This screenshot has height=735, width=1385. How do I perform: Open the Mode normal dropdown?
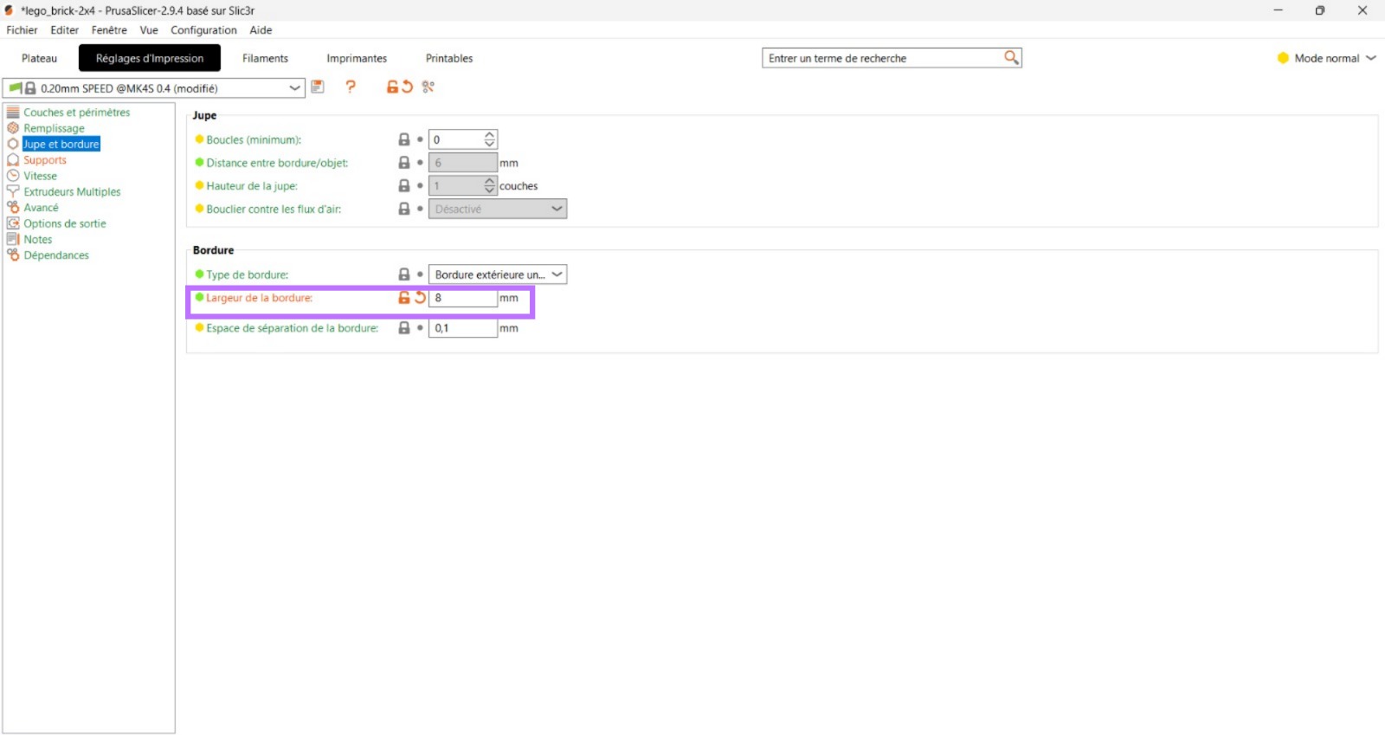[x=1370, y=58]
